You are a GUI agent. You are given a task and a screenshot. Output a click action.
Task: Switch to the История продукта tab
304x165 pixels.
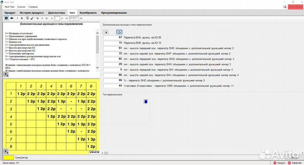pos(32,13)
